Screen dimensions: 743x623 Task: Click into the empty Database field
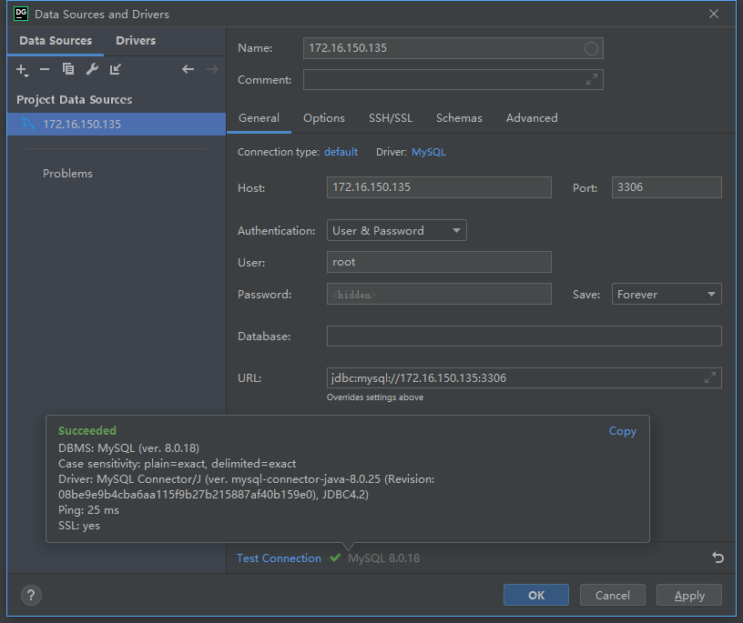tap(524, 337)
